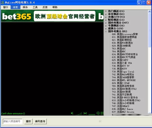Close the NqLive window
Screen dimensions: 152x128
pos(149,2)
